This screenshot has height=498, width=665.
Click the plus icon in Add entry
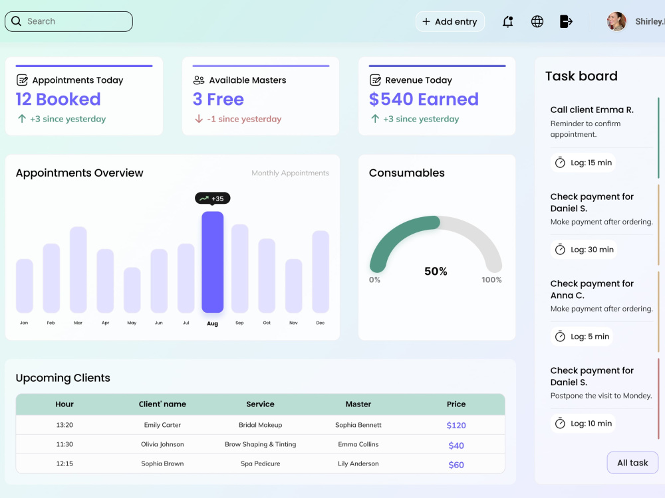point(426,22)
